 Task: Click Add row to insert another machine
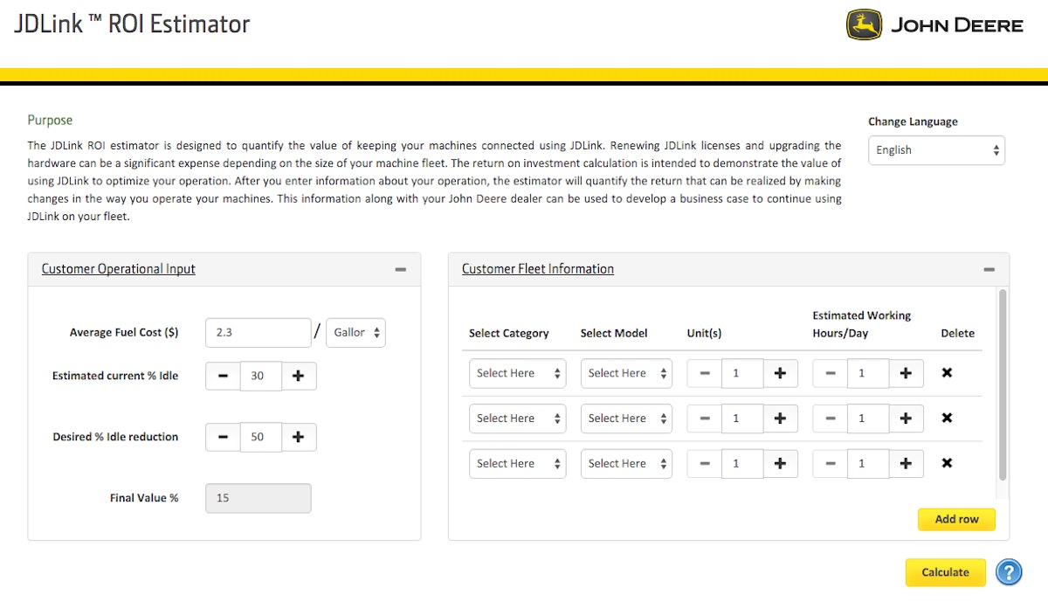tap(956, 519)
